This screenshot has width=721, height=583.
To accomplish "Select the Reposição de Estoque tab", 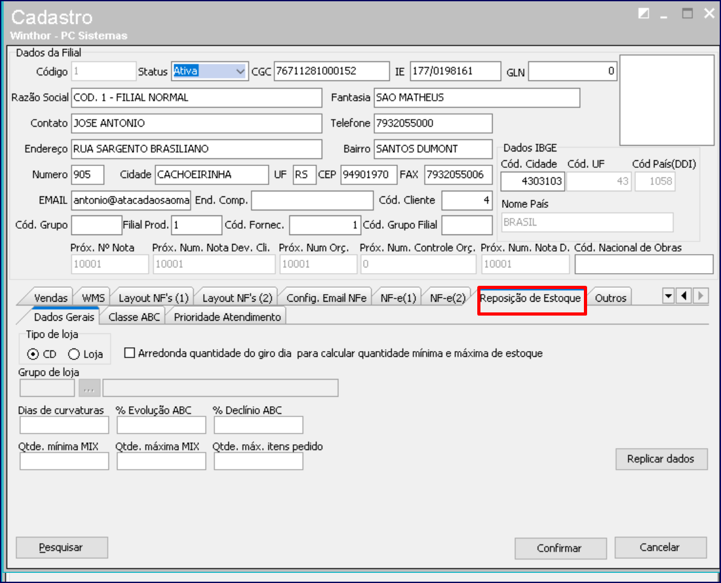I will pos(530,298).
